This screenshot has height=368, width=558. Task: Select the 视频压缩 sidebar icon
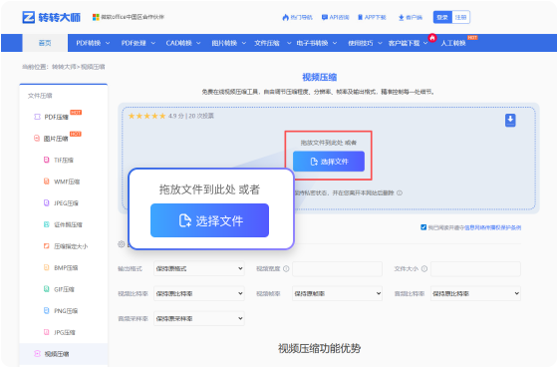pos(37,353)
